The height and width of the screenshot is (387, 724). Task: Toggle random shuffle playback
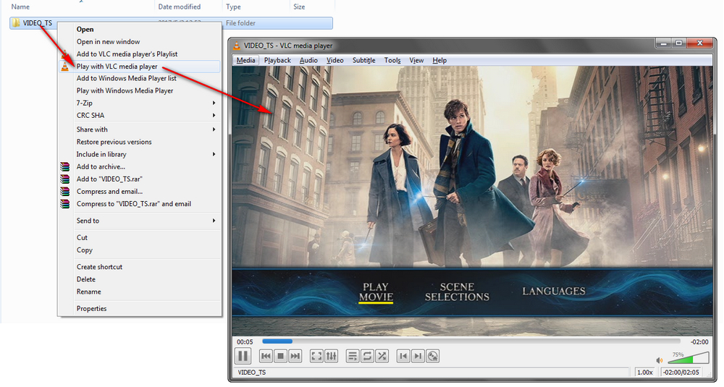[x=382, y=356]
